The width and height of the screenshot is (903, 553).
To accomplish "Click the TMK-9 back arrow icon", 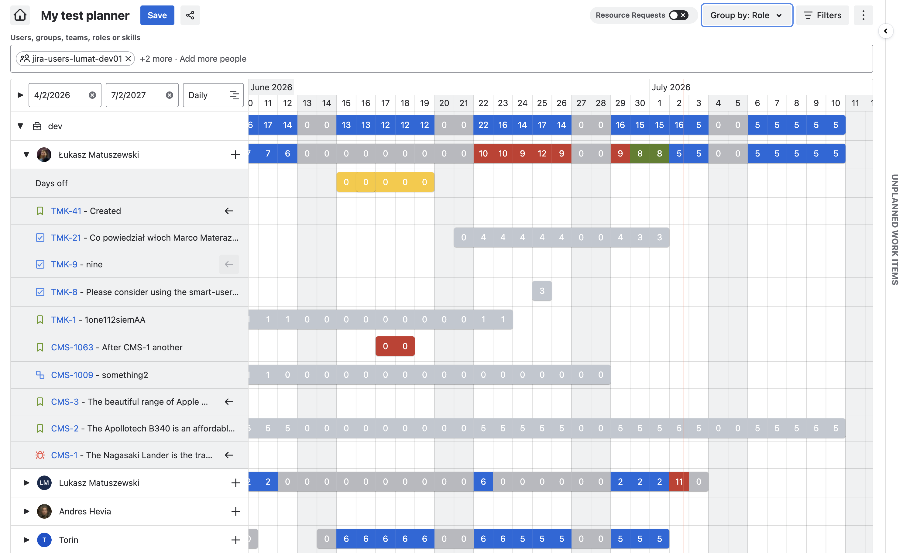I will (x=229, y=264).
